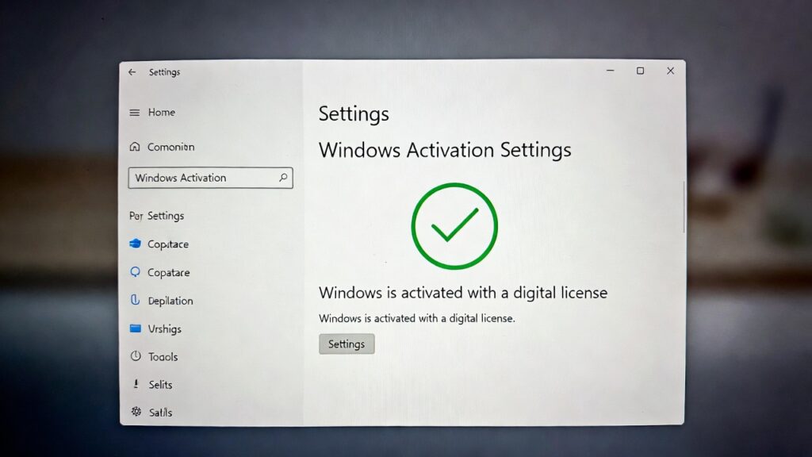Close the Settings window

(x=670, y=71)
